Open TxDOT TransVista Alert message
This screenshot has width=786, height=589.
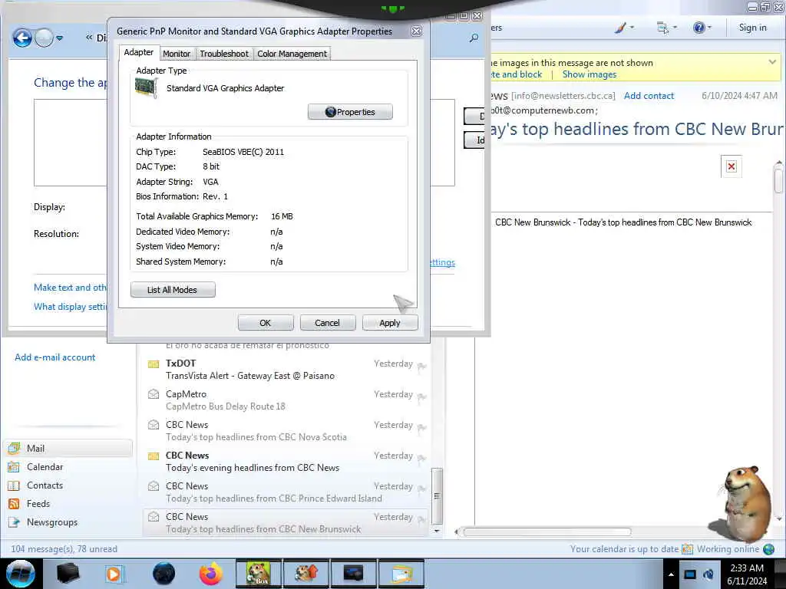pos(286,370)
